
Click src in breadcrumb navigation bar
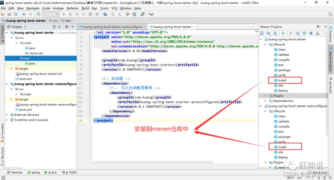54,21
